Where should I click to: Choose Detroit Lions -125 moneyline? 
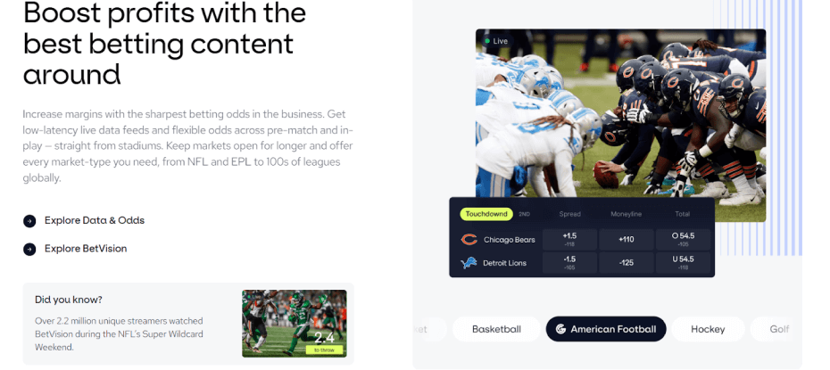click(x=627, y=263)
